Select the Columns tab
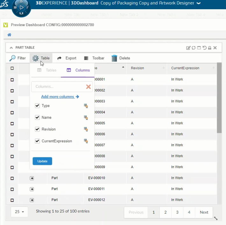Screen dimensions: 226x225 (78, 70)
